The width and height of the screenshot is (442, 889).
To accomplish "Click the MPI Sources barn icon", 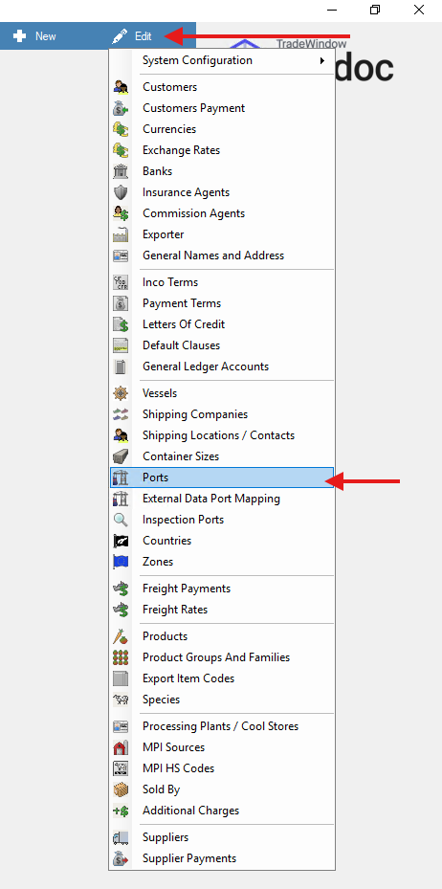I will pos(121,747).
